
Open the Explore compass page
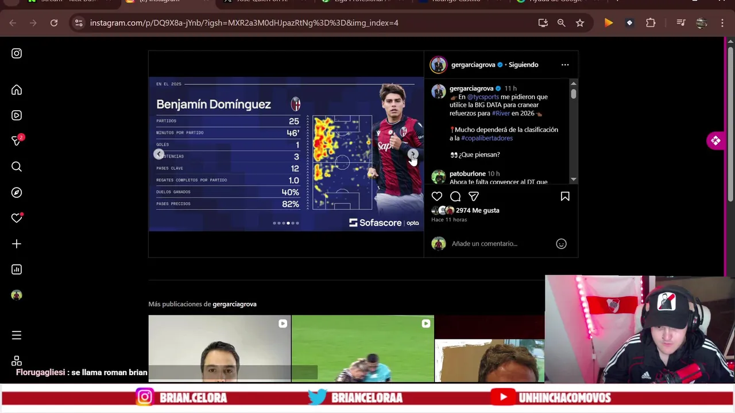17,193
